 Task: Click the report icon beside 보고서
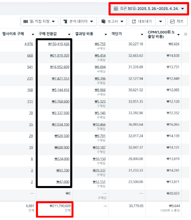pyautogui.click(x=103, y=22)
